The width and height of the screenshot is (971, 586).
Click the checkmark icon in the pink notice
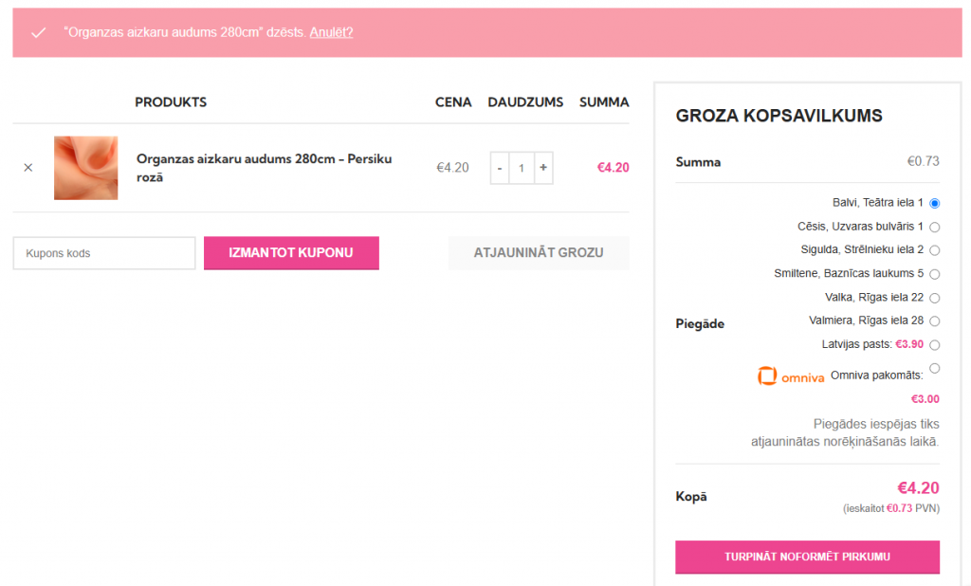tap(38, 33)
